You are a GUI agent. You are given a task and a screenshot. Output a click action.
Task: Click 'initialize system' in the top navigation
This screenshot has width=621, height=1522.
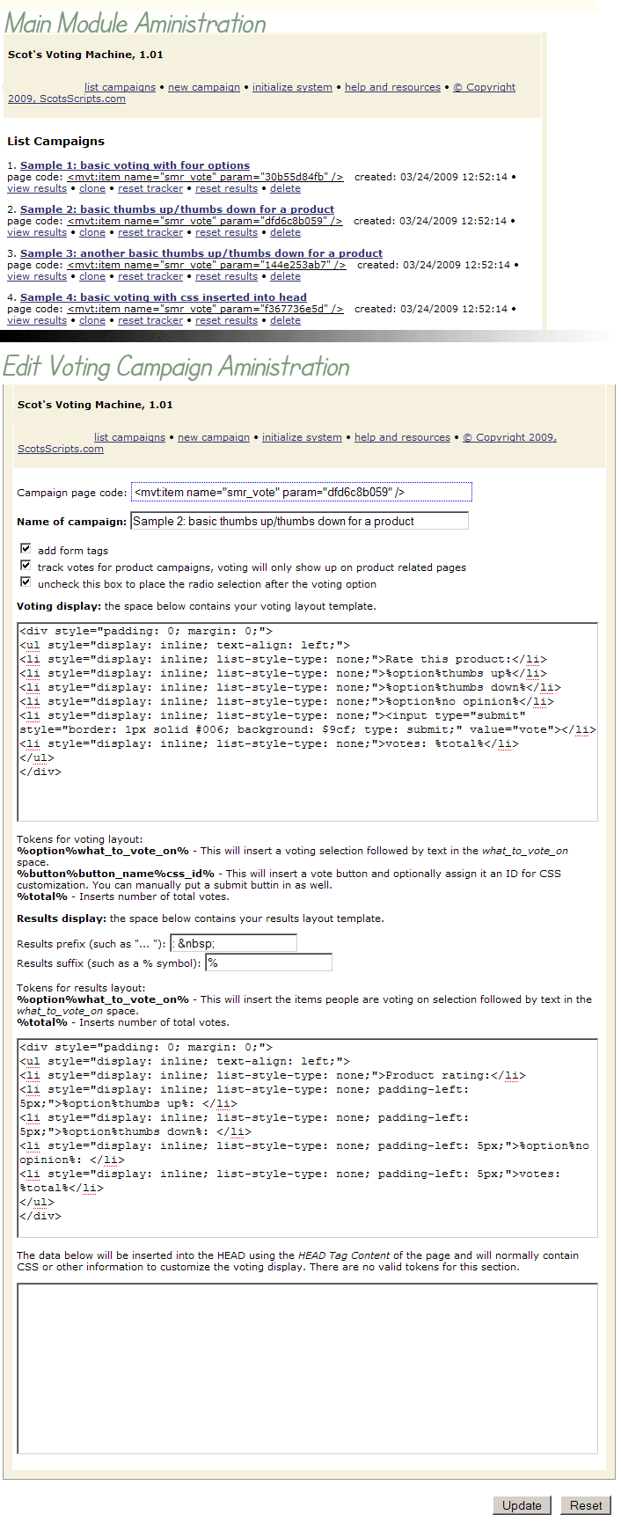click(292, 87)
